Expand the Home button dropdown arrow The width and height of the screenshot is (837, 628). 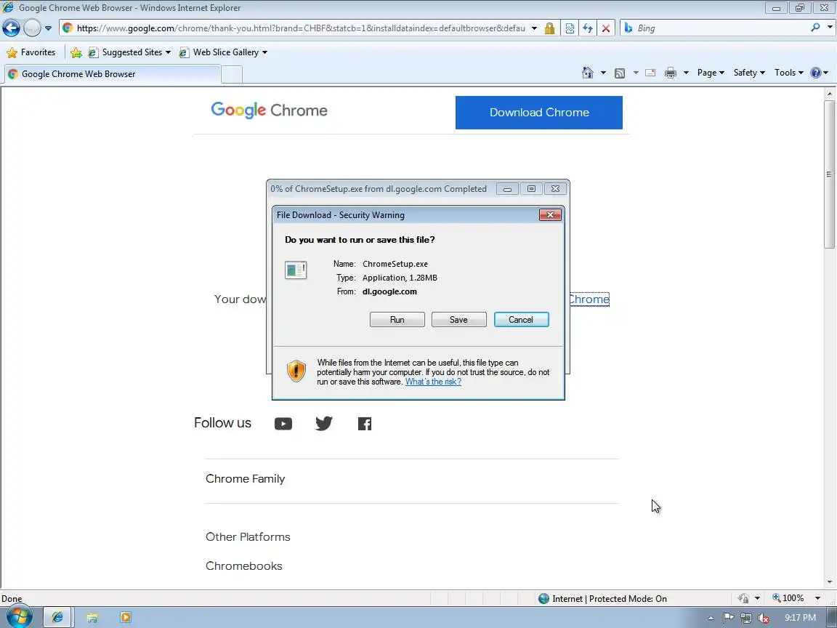pos(603,73)
